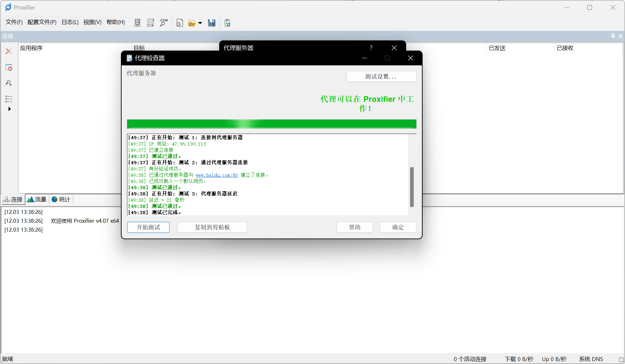Click log line 已建立连接
The height and width of the screenshot is (364, 625).
151,150
